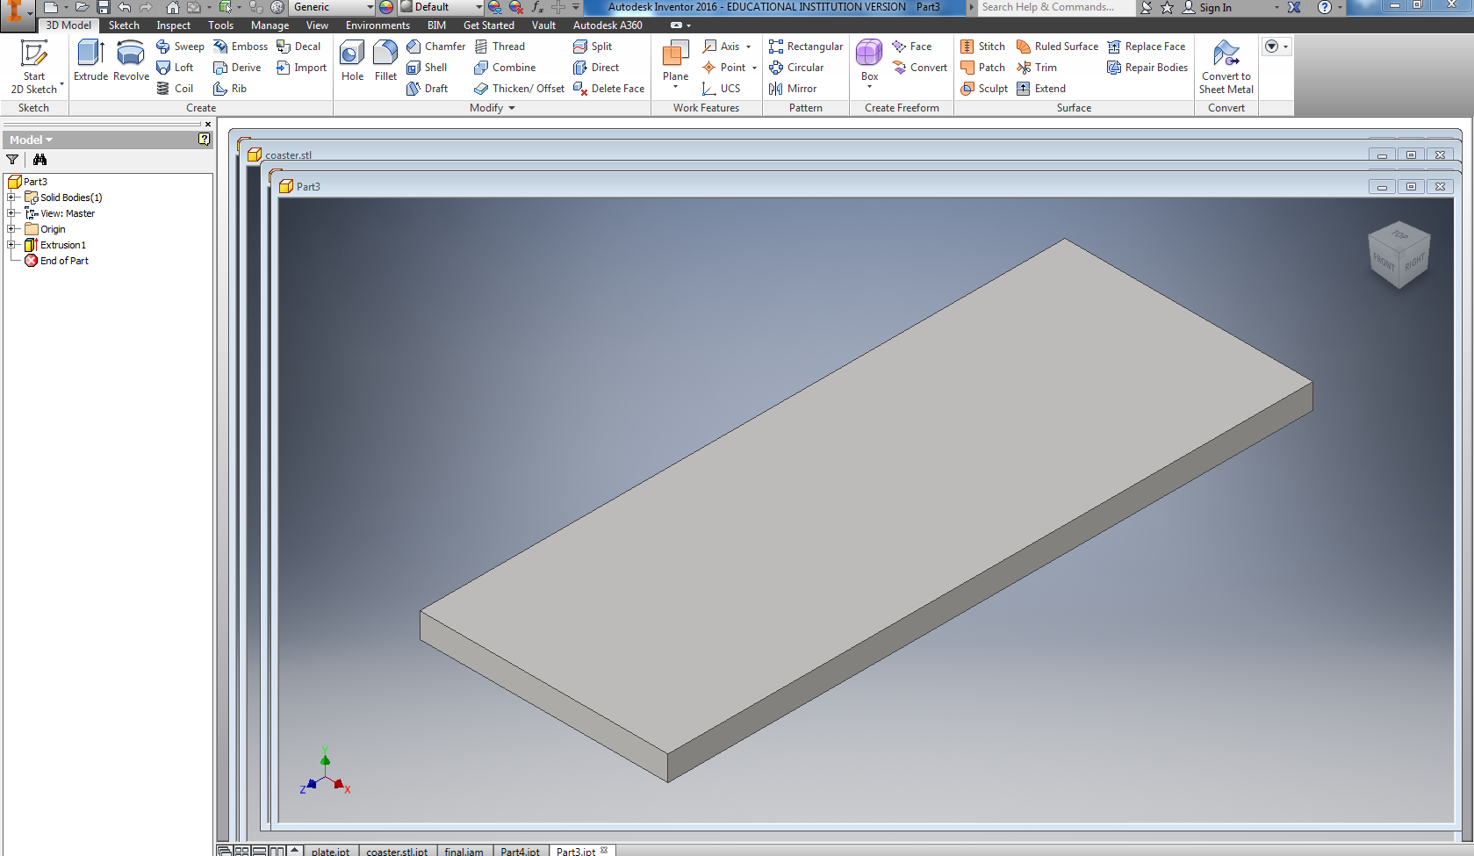Click the Sign In button

[x=1206, y=7]
